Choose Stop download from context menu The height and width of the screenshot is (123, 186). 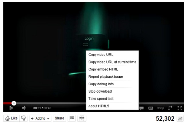pyautogui.click(x=100, y=92)
